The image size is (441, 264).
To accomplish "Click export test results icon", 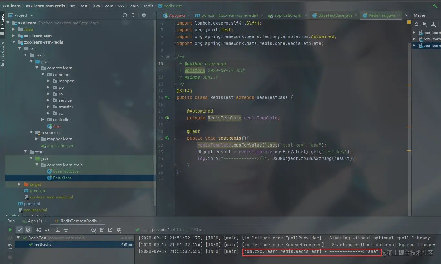I will (110, 230).
